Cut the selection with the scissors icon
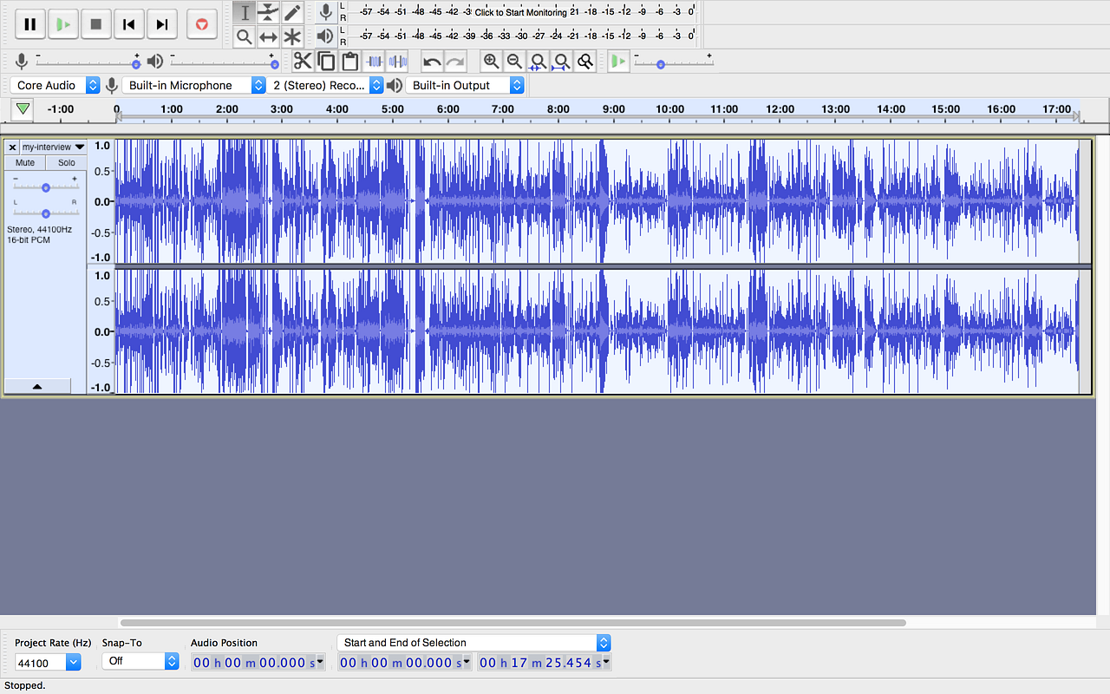Viewport: 1110px width, 694px height. (x=303, y=61)
